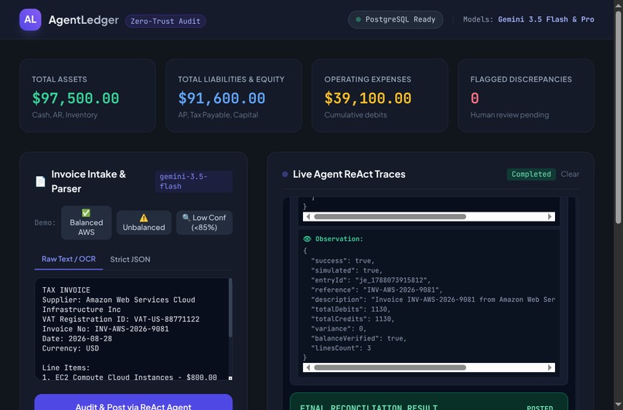Click the Observation label in traces
Image resolution: width=623 pixels, height=410 pixels.
click(339, 239)
